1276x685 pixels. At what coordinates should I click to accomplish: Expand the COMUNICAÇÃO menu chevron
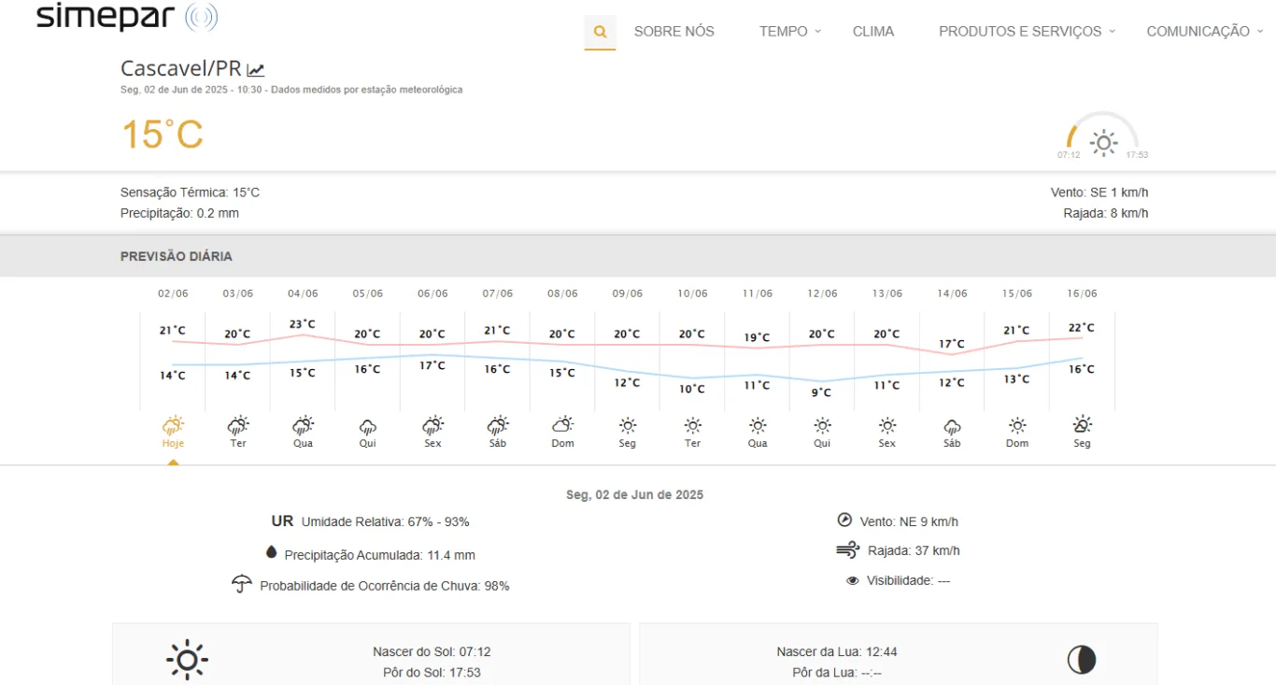pos(1259,31)
